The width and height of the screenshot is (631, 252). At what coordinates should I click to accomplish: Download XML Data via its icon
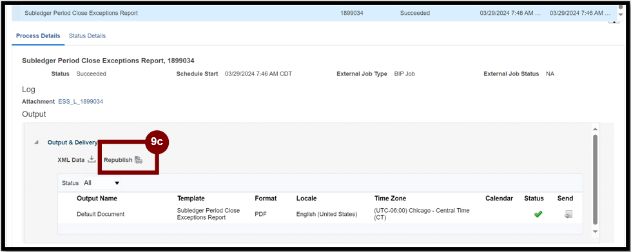click(92, 159)
